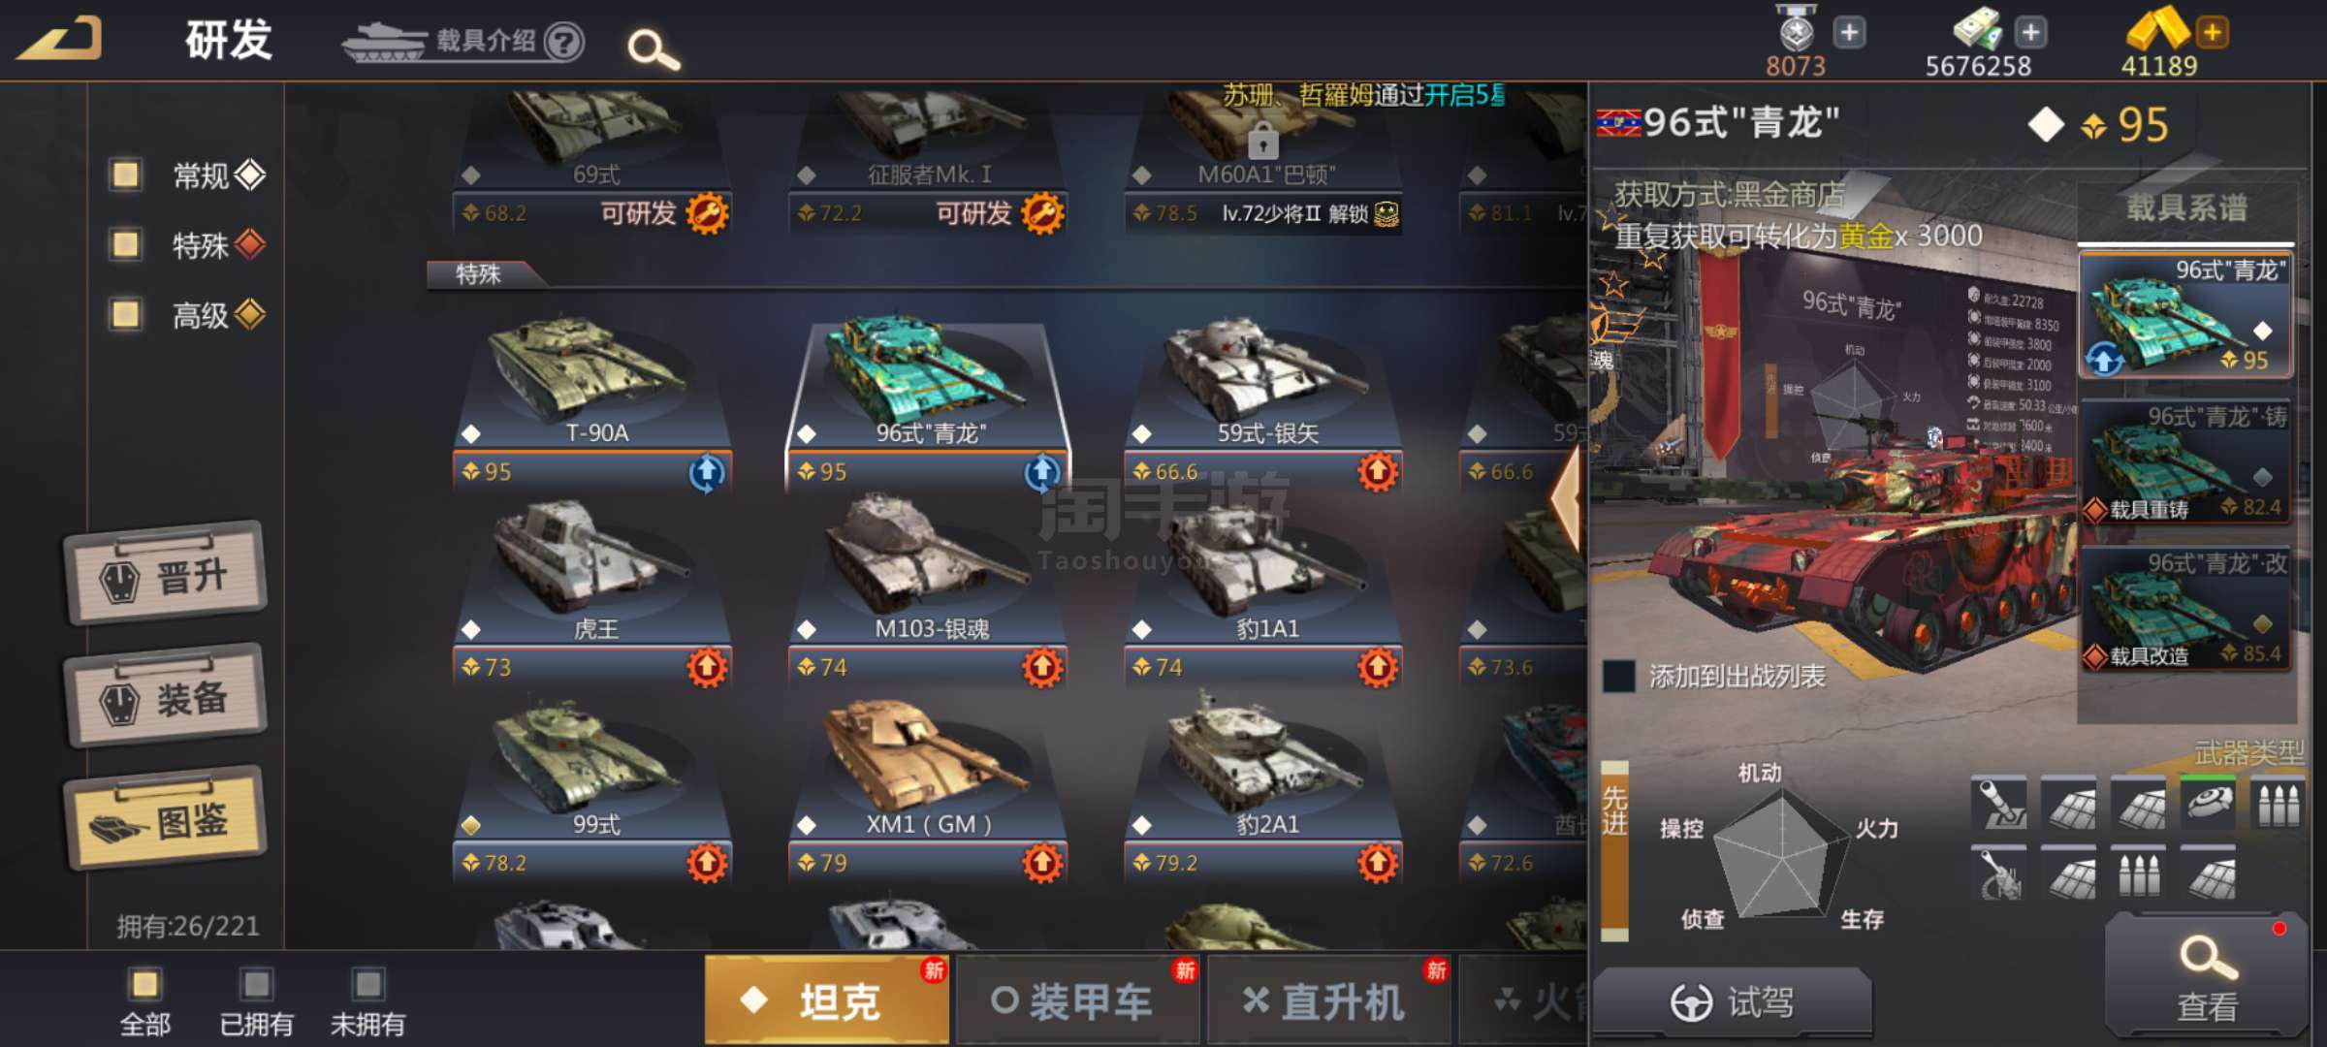The image size is (2327, 1047).
Task: Add gold with the plus icon
Action: tap(2212, 32)
